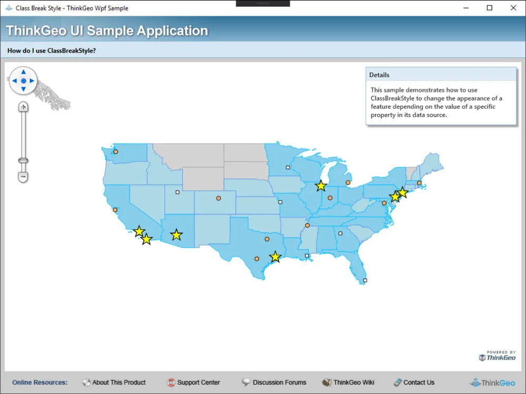Click the Details panel header
The width and height of the screenshot is (526, 394).
(441, 75)
